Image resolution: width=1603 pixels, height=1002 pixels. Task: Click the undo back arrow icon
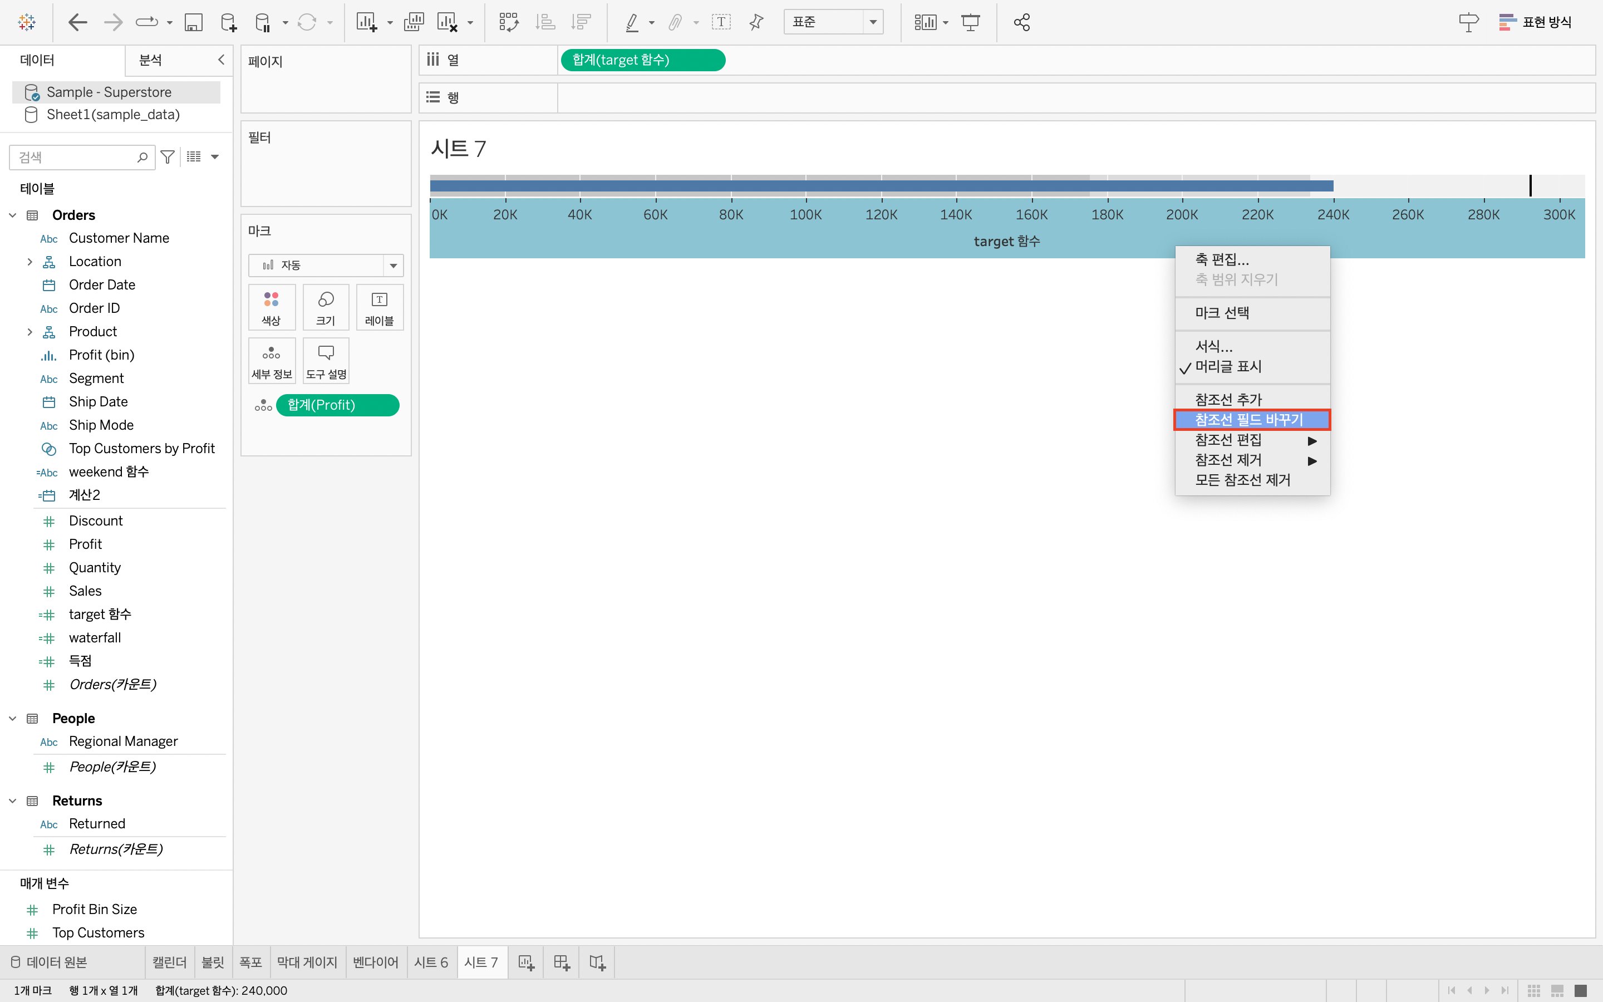tap(77, 22)
